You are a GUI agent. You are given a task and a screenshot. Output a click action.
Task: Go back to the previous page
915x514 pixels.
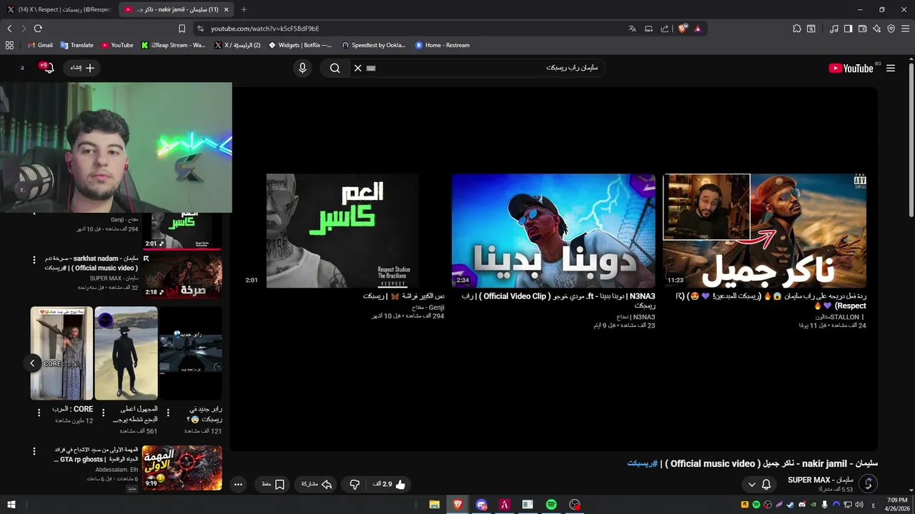[x=9, y=29]
